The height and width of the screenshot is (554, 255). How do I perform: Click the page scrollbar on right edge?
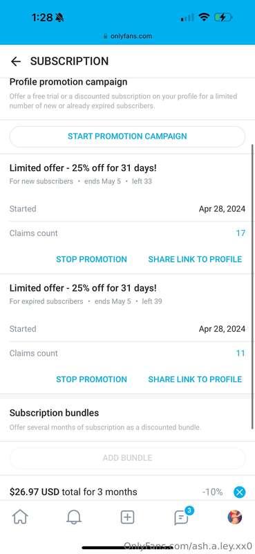(252, 286)
